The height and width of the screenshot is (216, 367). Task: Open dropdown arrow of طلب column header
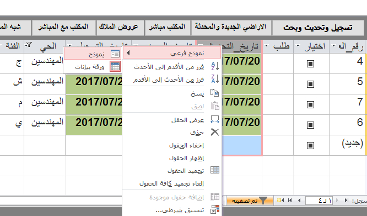[266, 46]
